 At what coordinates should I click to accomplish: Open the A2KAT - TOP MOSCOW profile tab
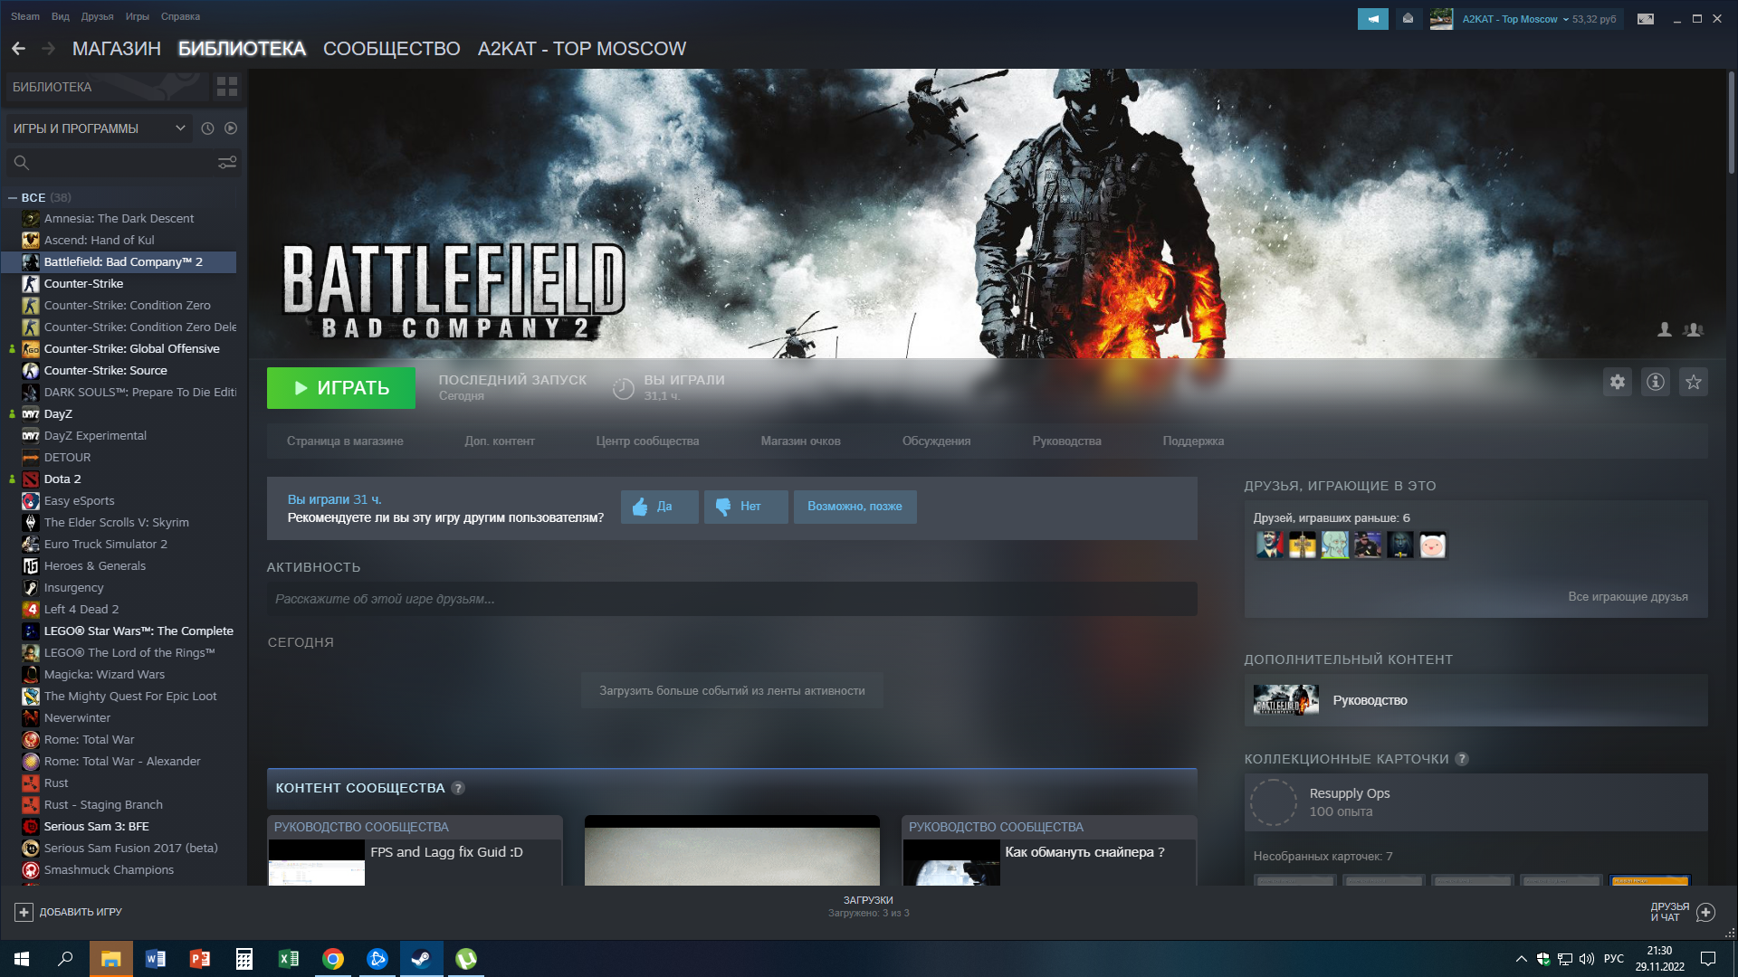pos(582,49)
